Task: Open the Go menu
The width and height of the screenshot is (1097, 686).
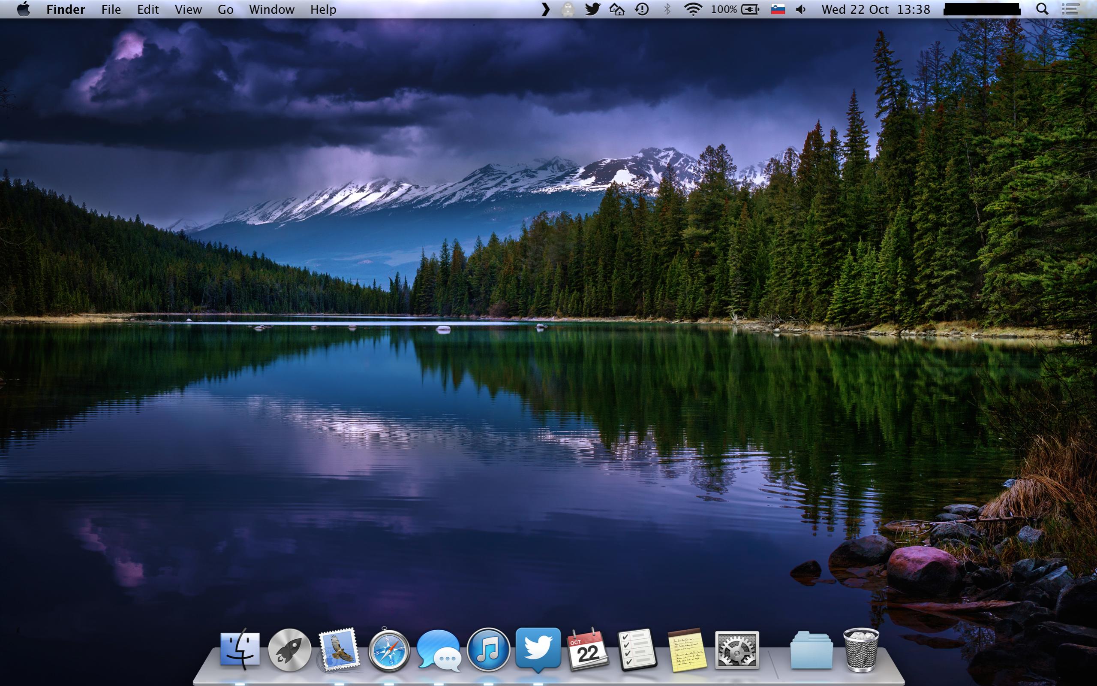Action: [225, 9]
